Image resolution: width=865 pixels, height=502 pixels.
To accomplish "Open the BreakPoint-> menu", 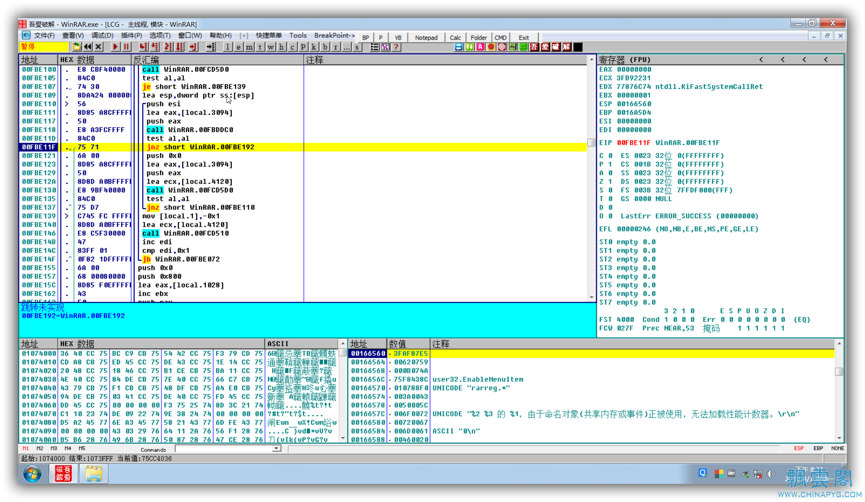I will tap(334, 35).
